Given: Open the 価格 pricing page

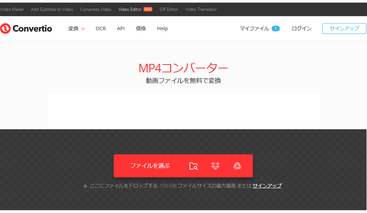Looking at the screenshot, I should point(141,29).
